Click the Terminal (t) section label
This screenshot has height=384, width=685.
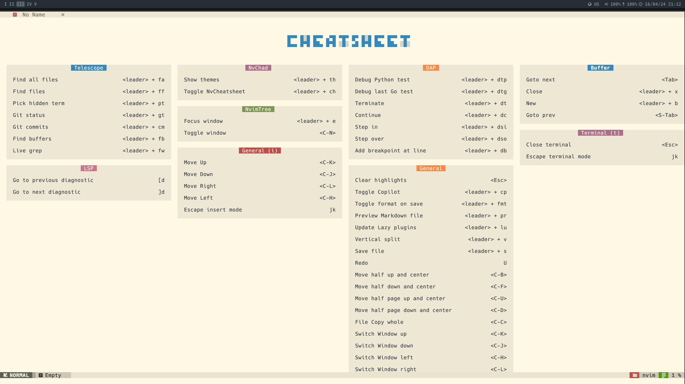pyautogui.click(x=600, y=133)
